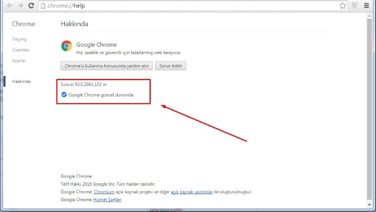The width and height of the screenshot is (376, 212).
Task: Click the scrollbar up arrow
Action: pos(369,16)
